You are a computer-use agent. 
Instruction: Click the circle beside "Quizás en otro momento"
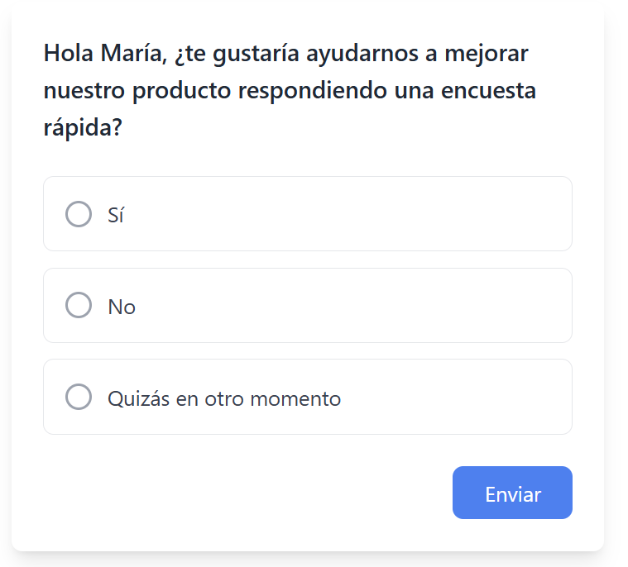click(79, 398)
